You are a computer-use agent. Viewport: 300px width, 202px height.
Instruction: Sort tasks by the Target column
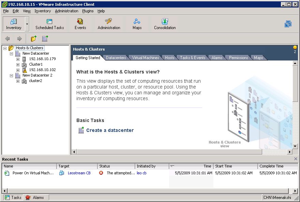(77, 166)
